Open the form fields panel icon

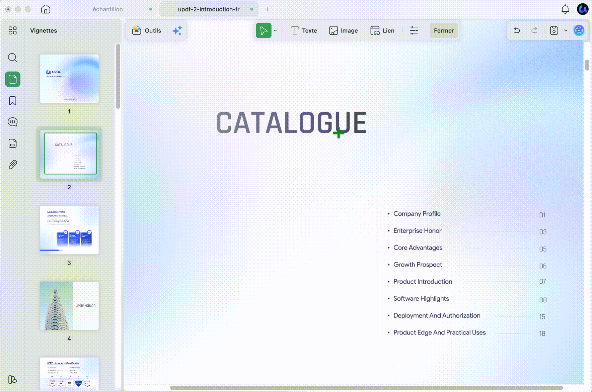[x=13, y=143]
